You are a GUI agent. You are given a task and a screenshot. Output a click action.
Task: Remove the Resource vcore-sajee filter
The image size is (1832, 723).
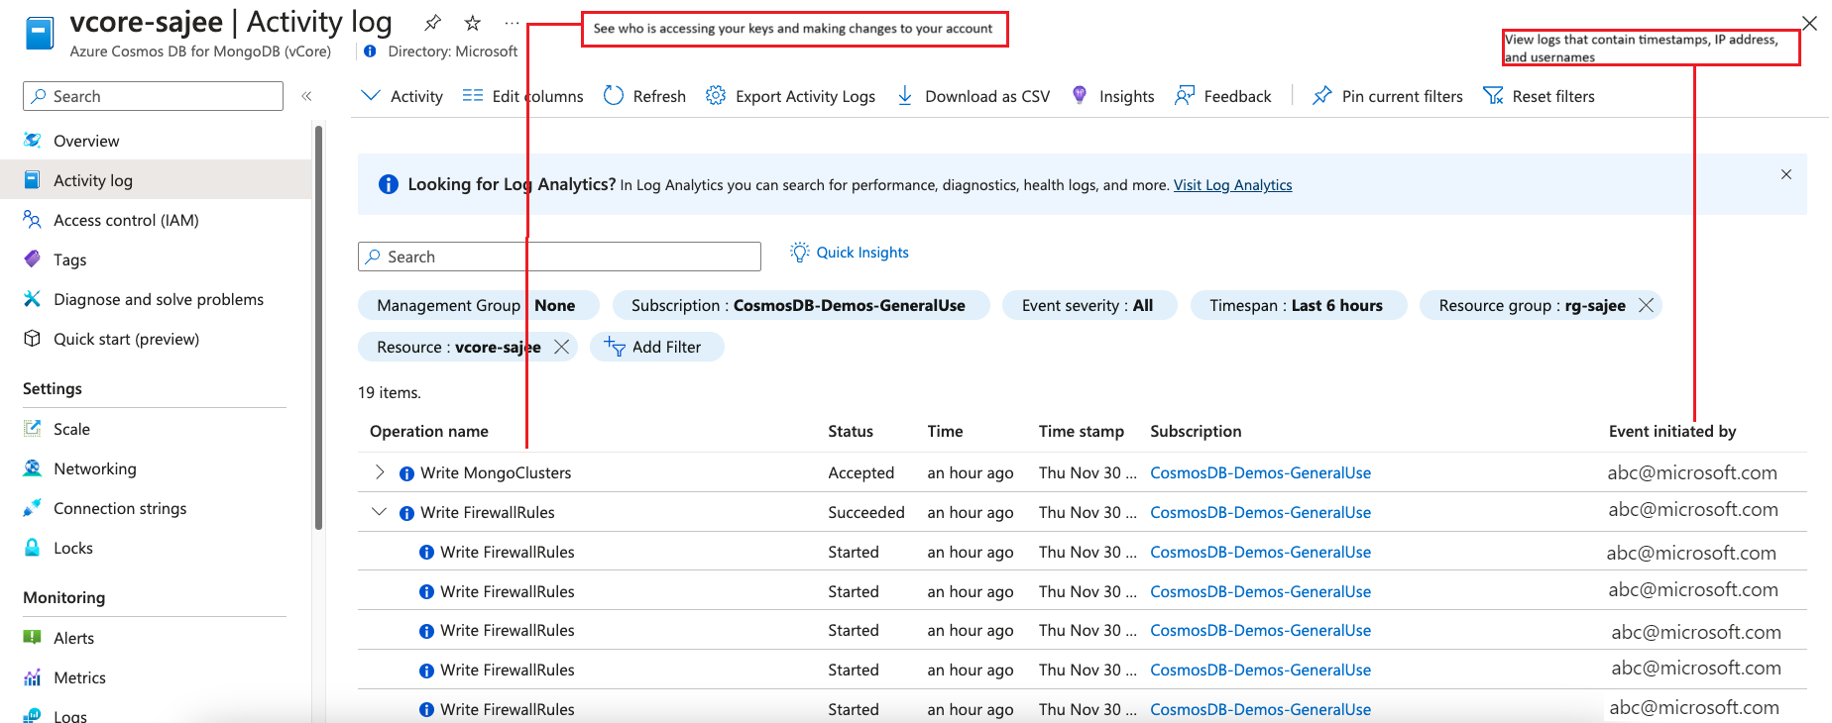[x=561, y=347]
